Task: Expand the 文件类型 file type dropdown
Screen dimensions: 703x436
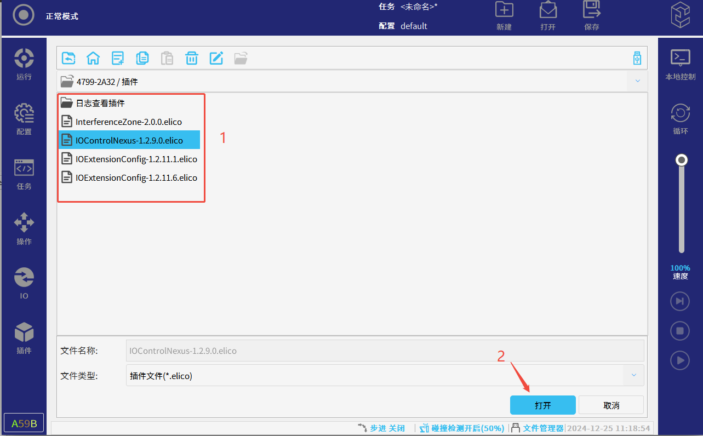Action: pyautogui.click(x=634, y=375)
